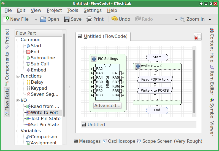Switch to the Components side tab

[7, 69]
